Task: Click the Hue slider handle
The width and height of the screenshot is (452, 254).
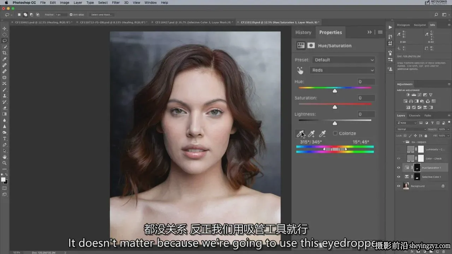Action: [335, 91]
